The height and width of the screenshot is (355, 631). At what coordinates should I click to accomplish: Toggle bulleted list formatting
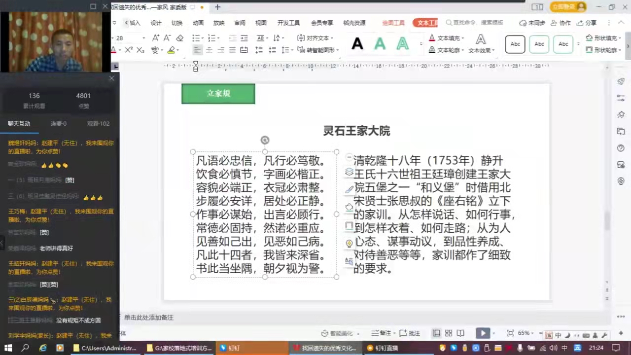[197, 38]
